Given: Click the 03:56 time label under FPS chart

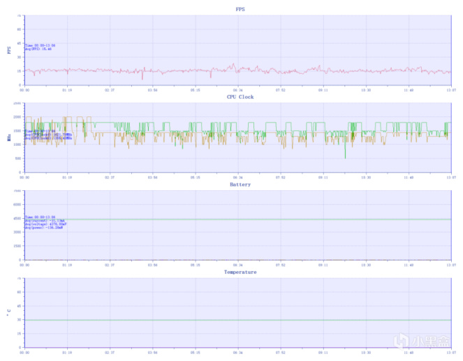Looking at the screenshot, I should pos(152,90).
